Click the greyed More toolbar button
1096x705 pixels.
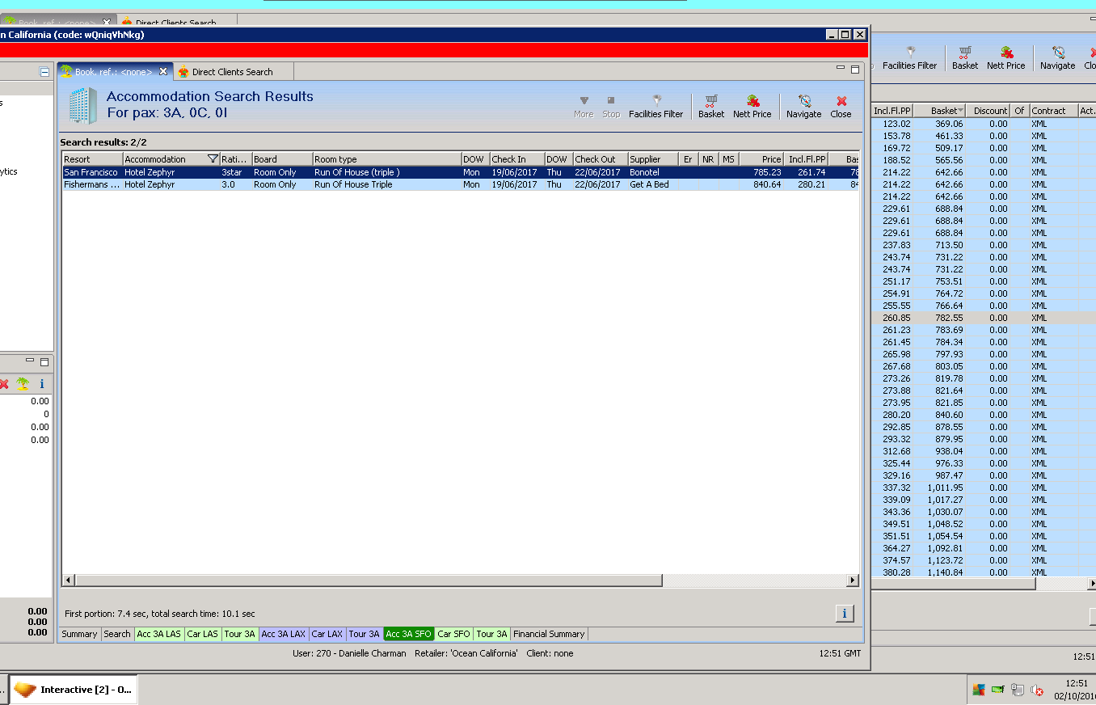click(584, 107)
